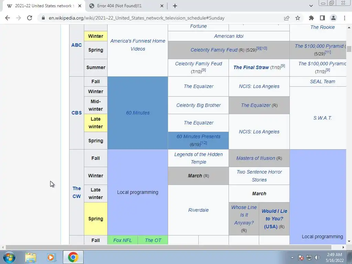Click citation [12] after 6/19

click(204, 143)
